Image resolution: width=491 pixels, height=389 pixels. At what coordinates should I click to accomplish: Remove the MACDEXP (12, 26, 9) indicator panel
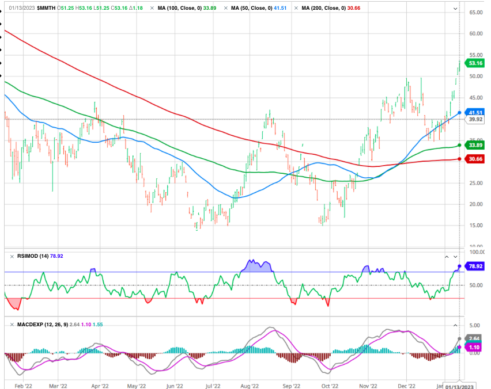tap(12, 325)
